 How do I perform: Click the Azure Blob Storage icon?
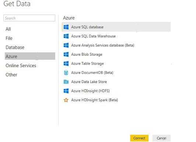click(66, 55)
